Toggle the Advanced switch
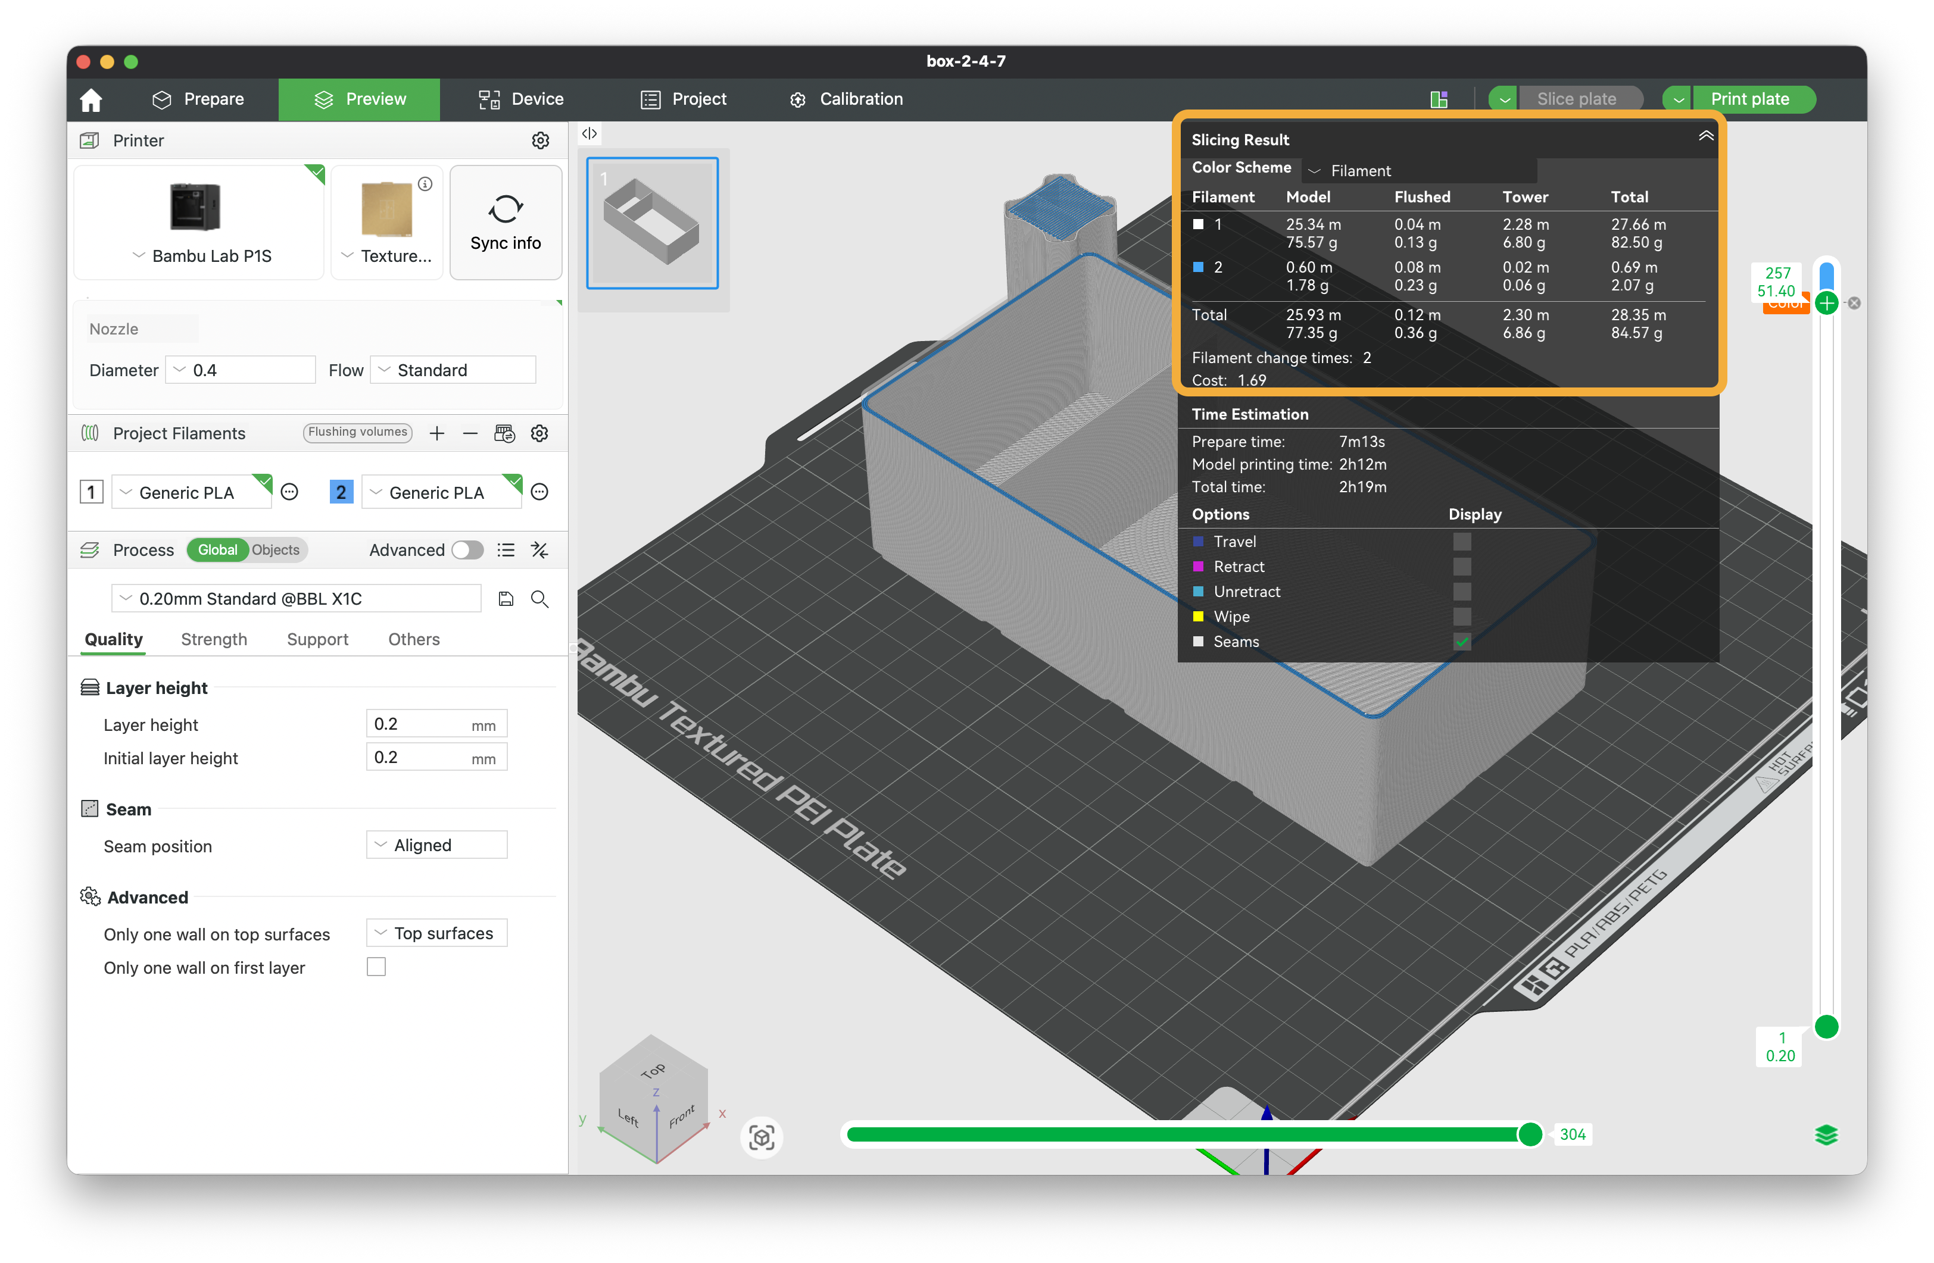This screenshot has height=1263, width=1934. pos(468,551)
